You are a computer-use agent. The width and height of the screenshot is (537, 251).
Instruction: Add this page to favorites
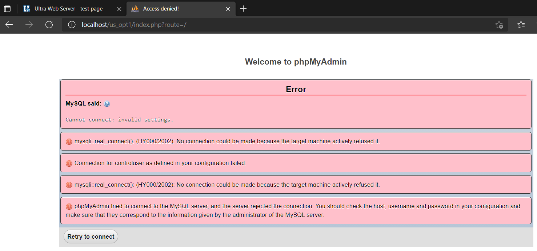pos(499,25)
